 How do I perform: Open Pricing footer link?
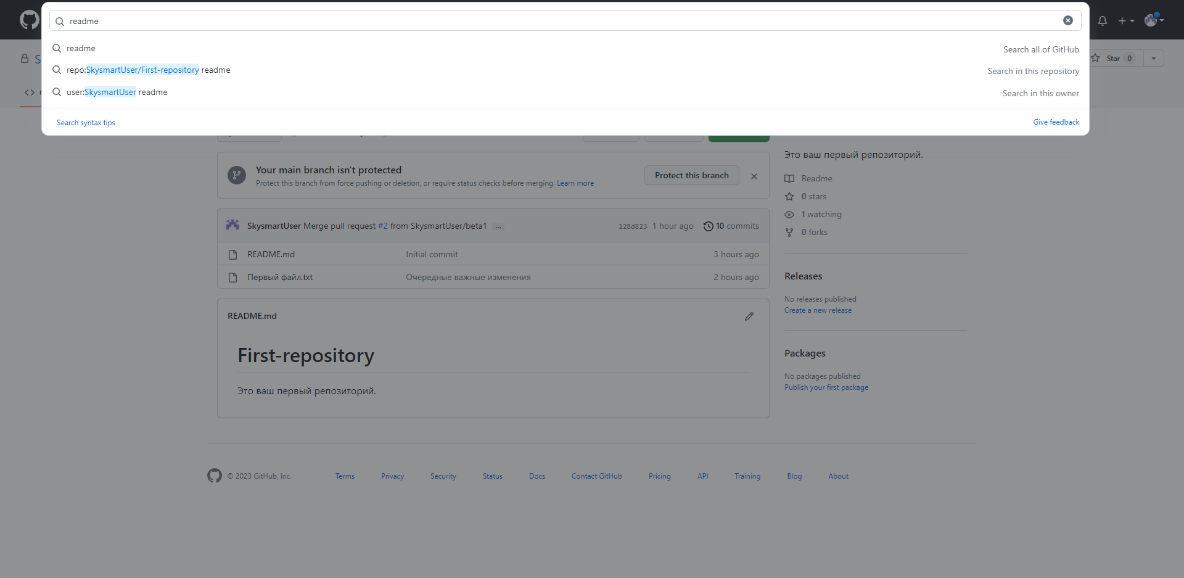point(659,476)
